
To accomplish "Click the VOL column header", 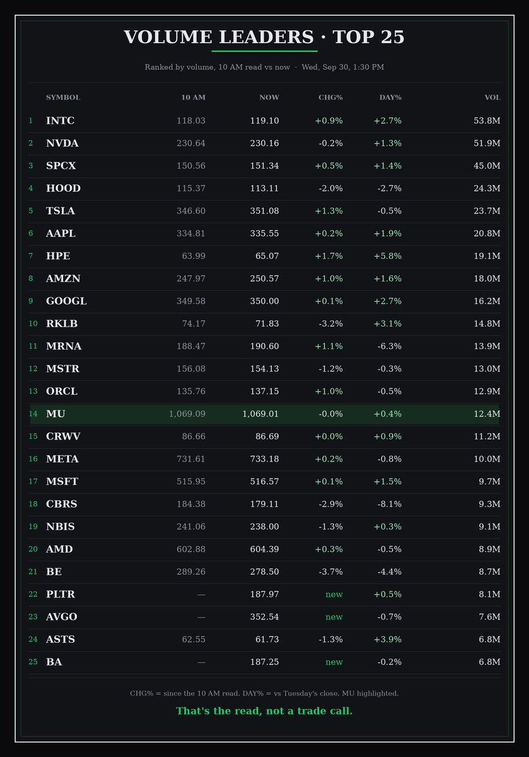I will tap(492, 97).
